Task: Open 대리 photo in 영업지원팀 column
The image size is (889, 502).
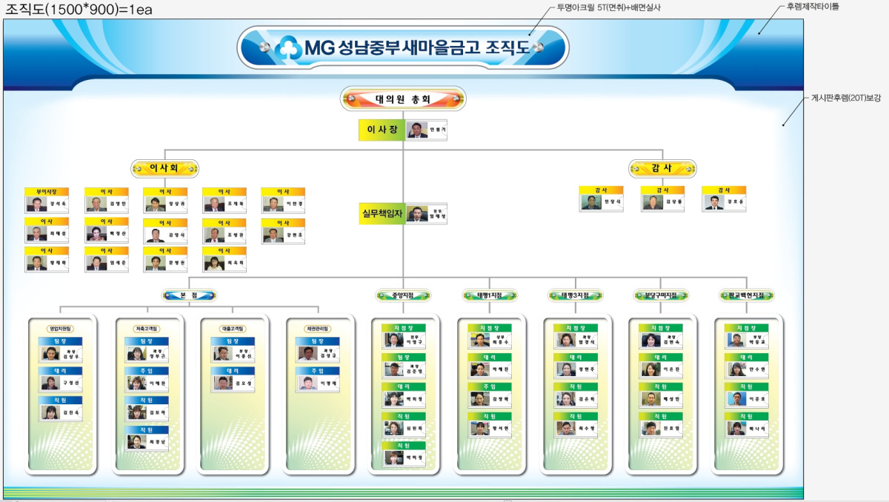Action: click(50, 384)
